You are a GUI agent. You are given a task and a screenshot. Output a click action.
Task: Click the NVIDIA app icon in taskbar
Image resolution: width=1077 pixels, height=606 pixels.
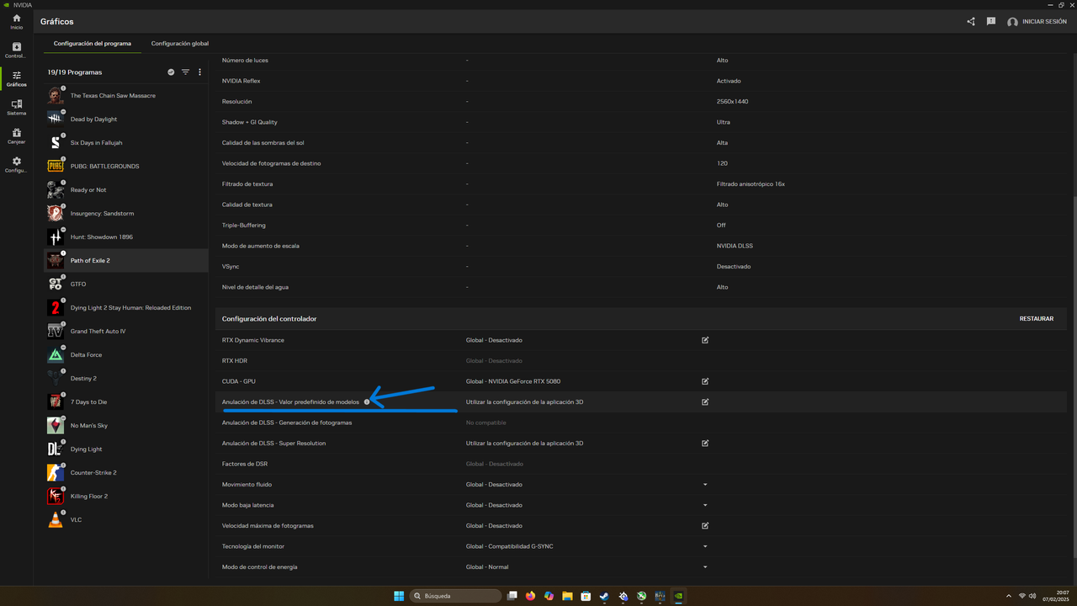pyautogui.click(x=678, y=596)
